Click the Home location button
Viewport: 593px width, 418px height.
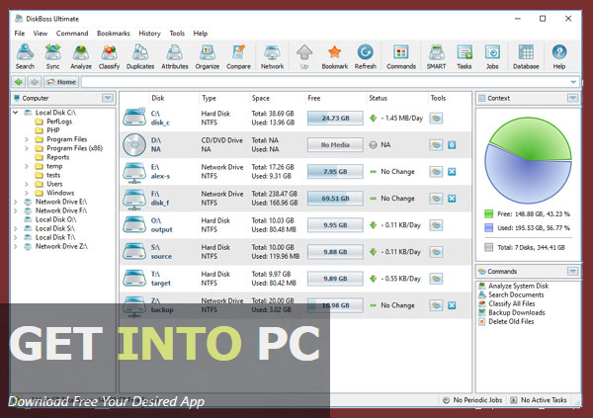(x=61, y=82)
